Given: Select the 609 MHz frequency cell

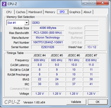Looking at the screenshot, I should 40,60.
